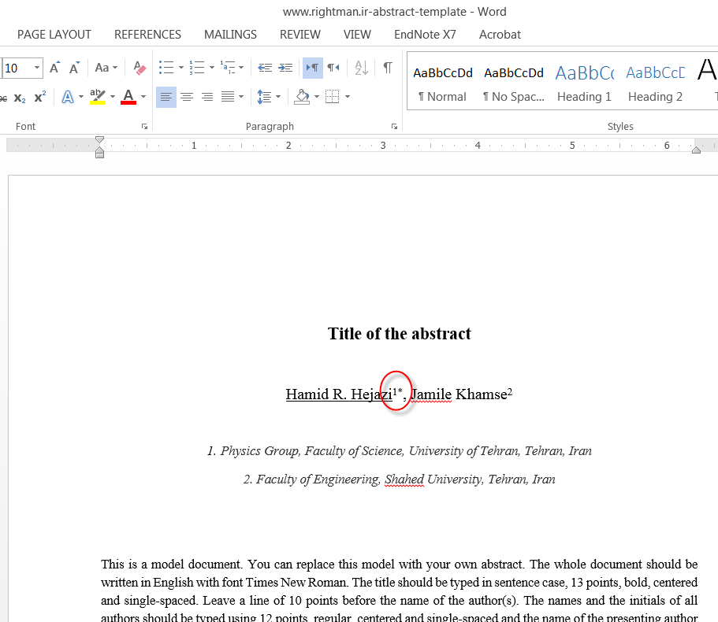
Task: Click the bullet list icon
Action: pyautogui.click(x=166, y=68)
